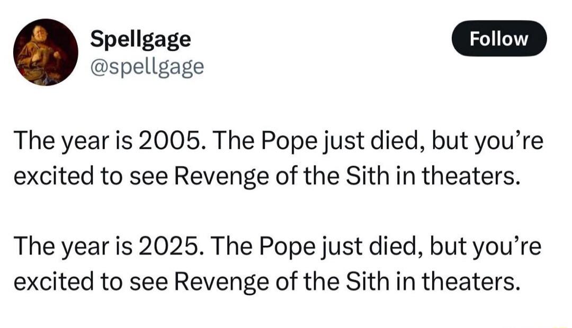Click "Revenge" in the first paragraph
This screenshot has width=572, height=328.
[222, 177]
